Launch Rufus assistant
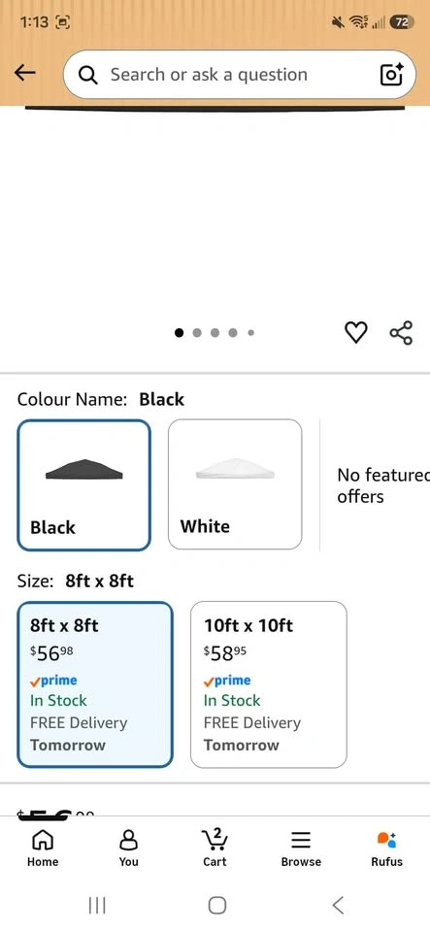430x932 pixels. (386, 849)
